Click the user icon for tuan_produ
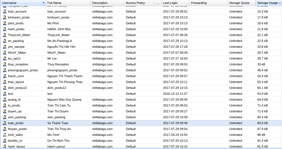Screen dimensions: 282x149 [5, 123]
